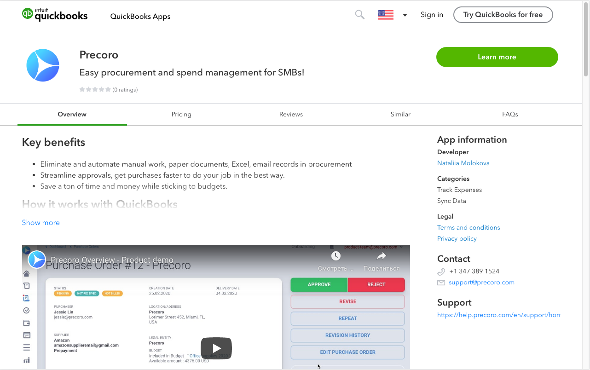Click the home icon in video sidebar
This screenshot has width=590, height=370.
(x=27, y=273)
